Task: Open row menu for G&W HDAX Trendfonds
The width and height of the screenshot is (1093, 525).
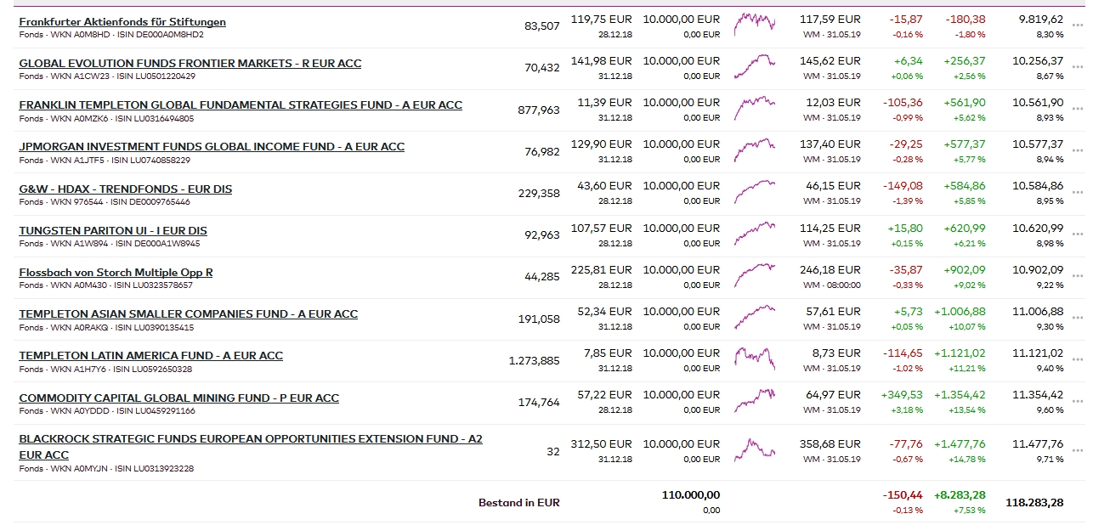Action: pos(1078,192)
